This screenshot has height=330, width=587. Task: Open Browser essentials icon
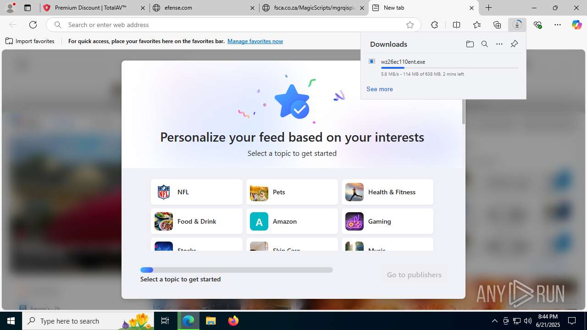(x=537, y=25)
